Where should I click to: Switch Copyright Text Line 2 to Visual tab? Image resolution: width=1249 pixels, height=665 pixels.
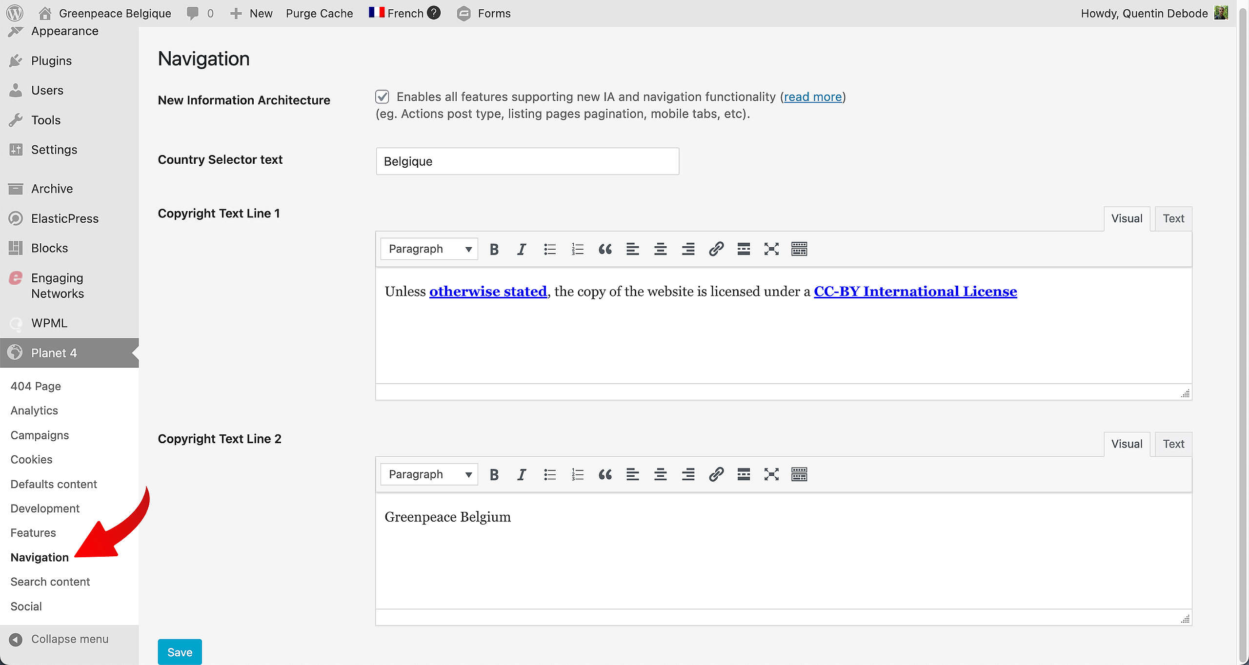pyautogui.click(x=1127, y=444)
